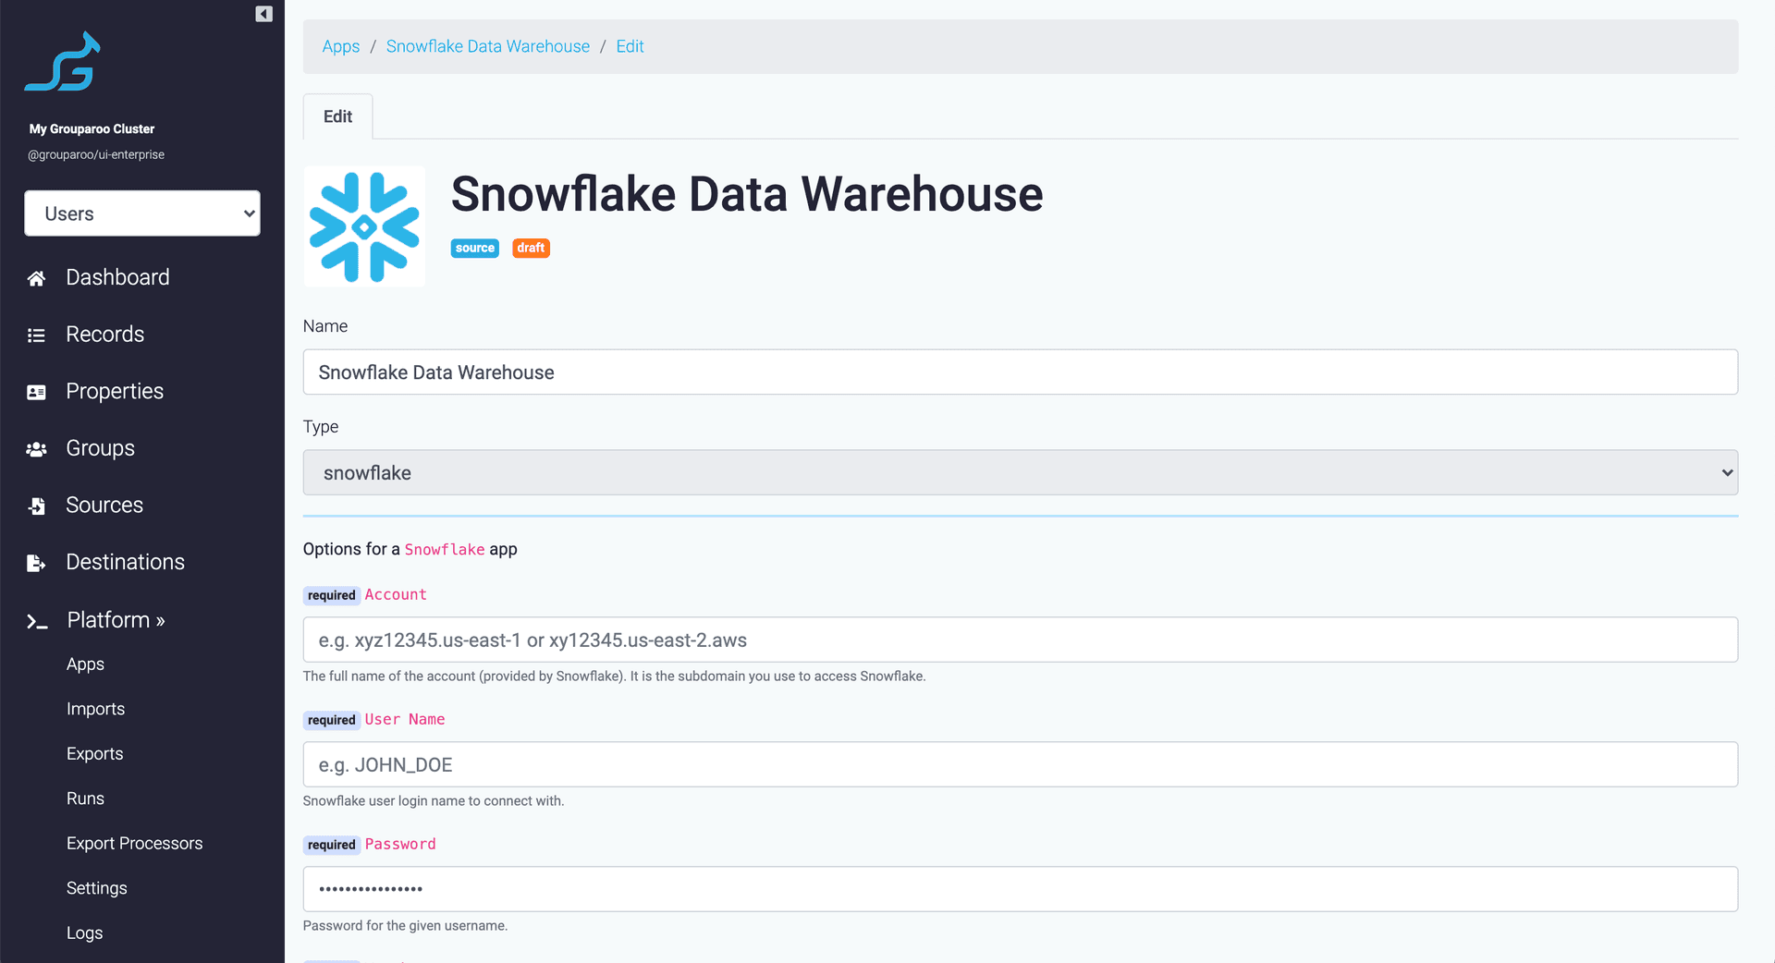Click the Apps breadcrumb link
The image size is (1775, 963).
[340, 46]
